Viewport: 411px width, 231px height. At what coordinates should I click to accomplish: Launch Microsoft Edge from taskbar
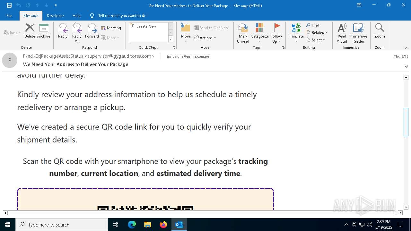point(132,225)
